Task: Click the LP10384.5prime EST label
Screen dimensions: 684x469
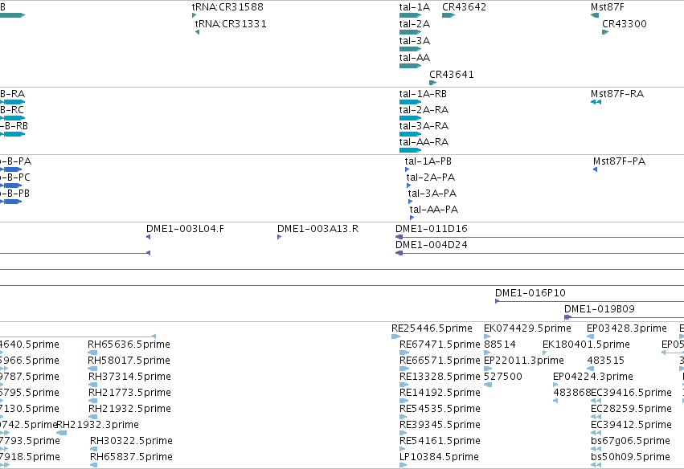Action: click(439, 457)
